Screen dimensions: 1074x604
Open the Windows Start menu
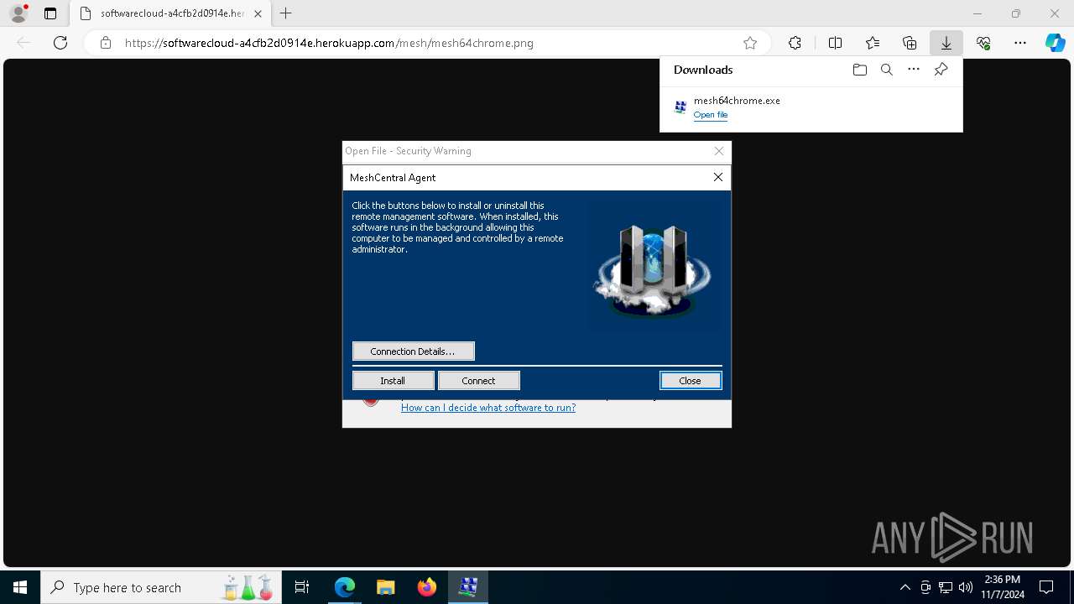pyautogui.click(x=20, y=587)
